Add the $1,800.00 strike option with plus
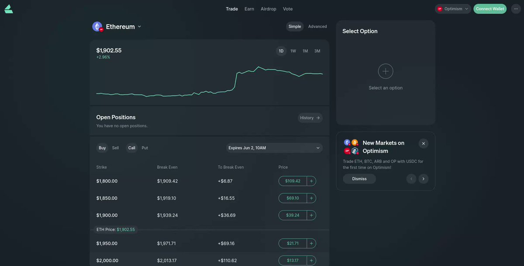 tap(311, 181)
